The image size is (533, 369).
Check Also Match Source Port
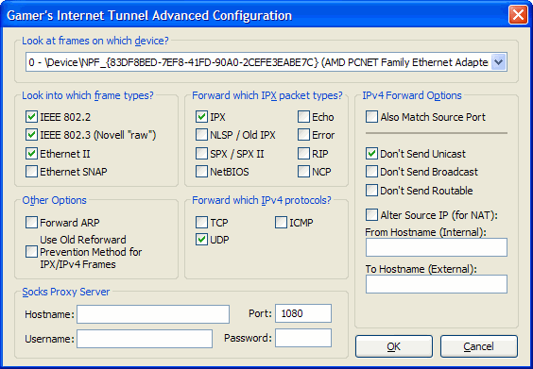coord(371,117)
